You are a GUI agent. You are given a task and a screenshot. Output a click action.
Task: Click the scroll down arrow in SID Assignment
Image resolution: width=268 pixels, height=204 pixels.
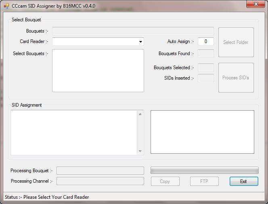click(x=140, y=151)
